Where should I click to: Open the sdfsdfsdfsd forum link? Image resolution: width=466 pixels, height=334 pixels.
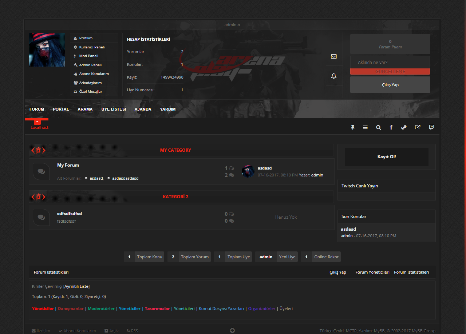pyautogui.click(x=70, y=214)
